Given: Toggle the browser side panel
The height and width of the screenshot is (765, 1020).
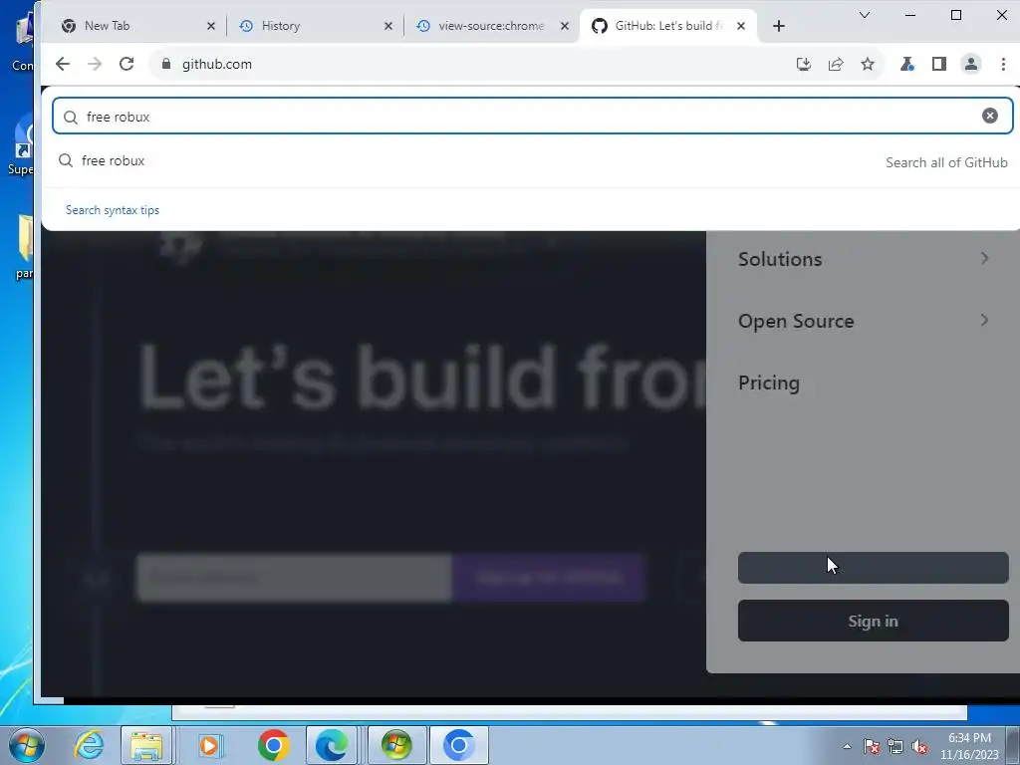Looking at the screenshot, I should click(x=938, y=64).
